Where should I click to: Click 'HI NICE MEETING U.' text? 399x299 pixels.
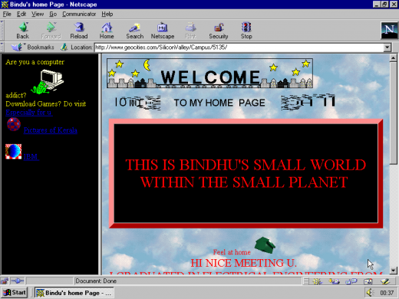pyautogui.click(x=244, y=263)
